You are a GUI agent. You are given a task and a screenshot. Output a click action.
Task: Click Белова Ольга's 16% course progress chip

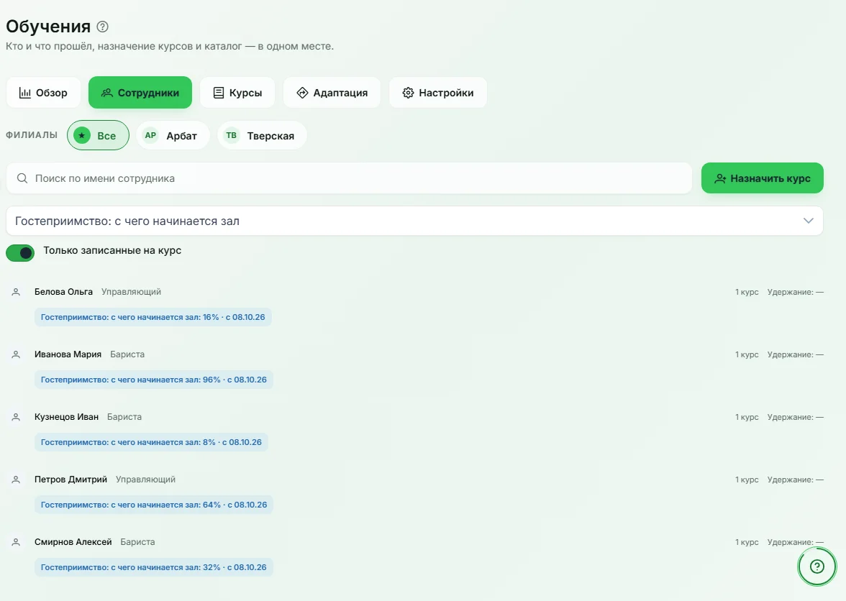pyautogui.click(x=153, y=317)
